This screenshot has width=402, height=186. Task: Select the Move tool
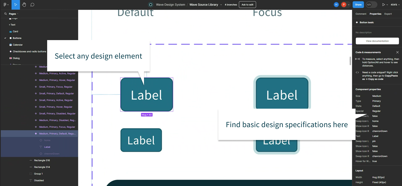(16, 5)
